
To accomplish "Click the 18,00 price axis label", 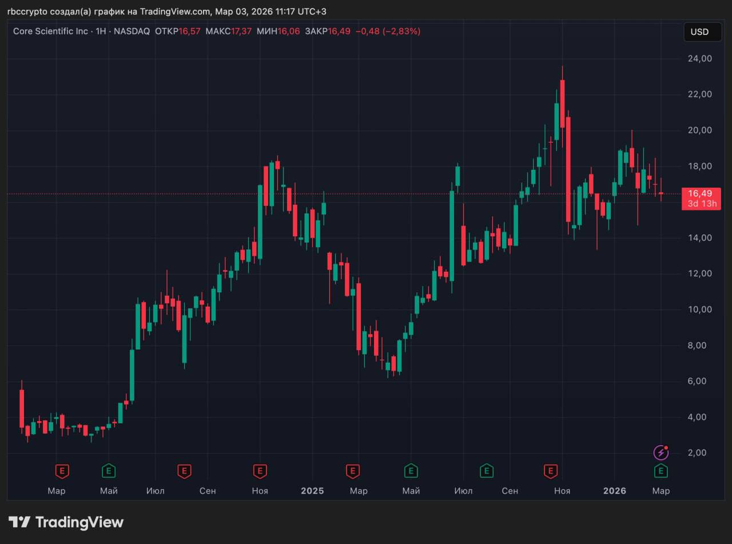I will pos(700,166).
